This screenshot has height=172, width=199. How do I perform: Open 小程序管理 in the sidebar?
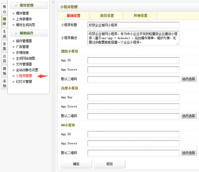[24, 76]
